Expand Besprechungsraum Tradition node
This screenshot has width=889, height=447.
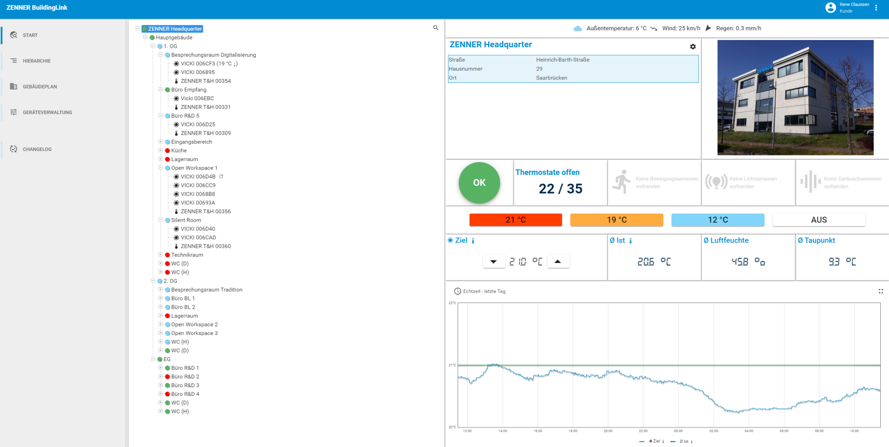coord(160,289)
